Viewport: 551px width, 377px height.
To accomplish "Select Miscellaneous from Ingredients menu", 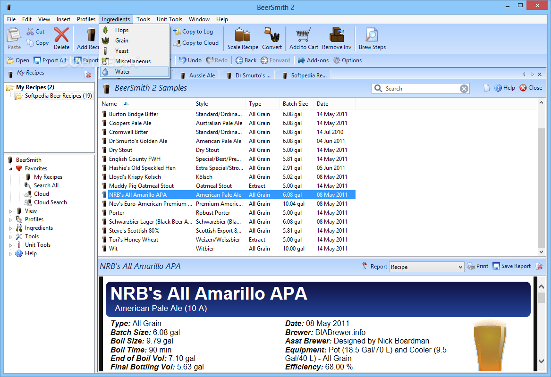I will click(134, 61).
